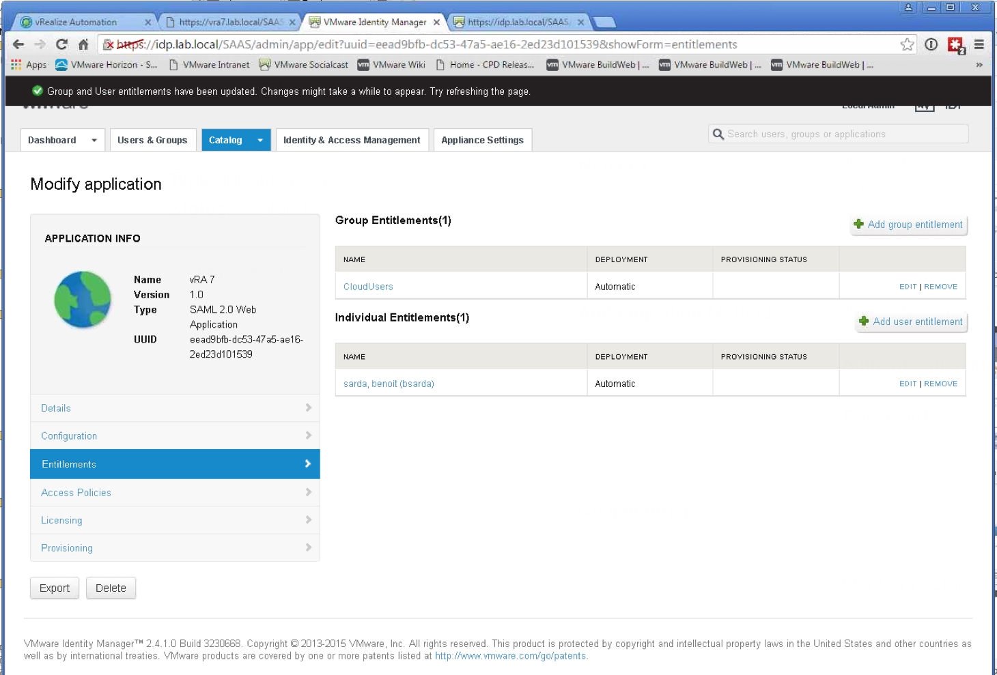Click the Delete button
Screen dimensions: 997x675
pos(111,588)
